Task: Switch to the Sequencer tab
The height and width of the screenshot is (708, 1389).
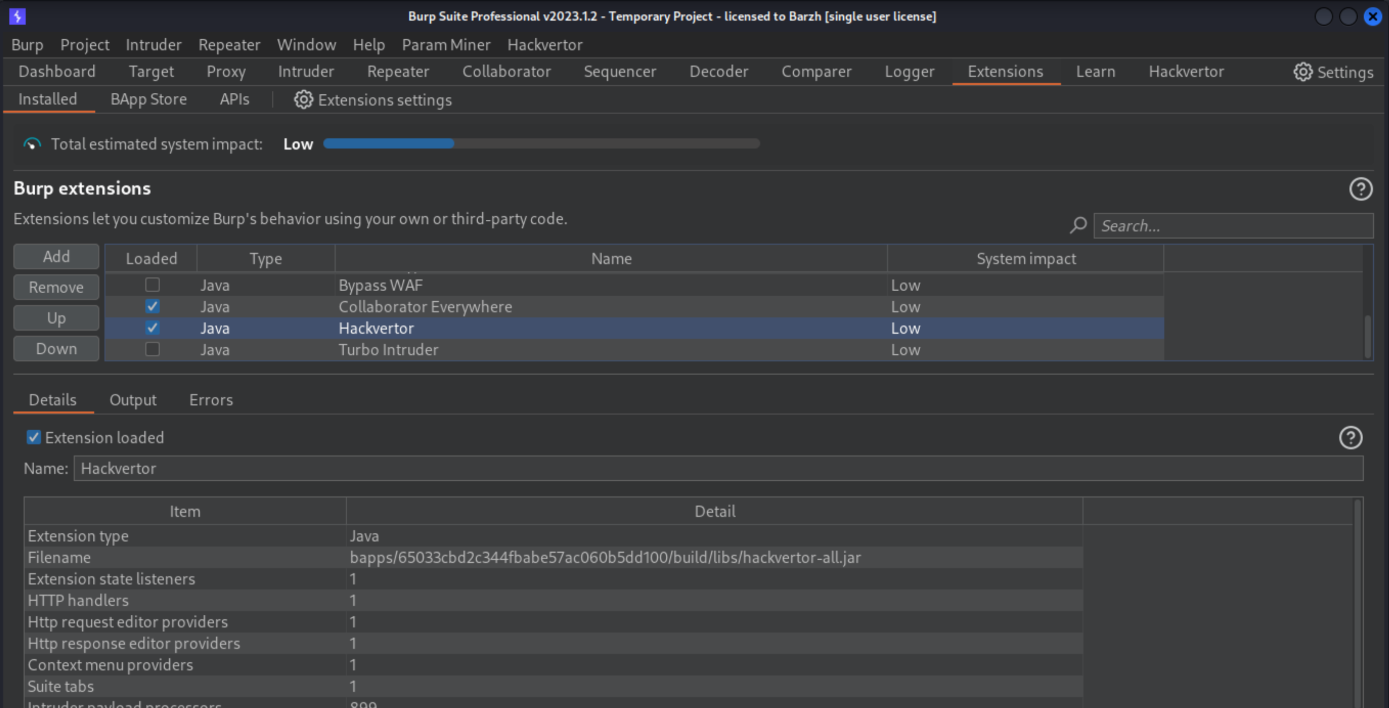Action: coord(620,72)
